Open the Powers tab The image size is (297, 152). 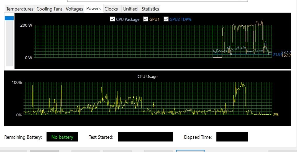(94, 8)
